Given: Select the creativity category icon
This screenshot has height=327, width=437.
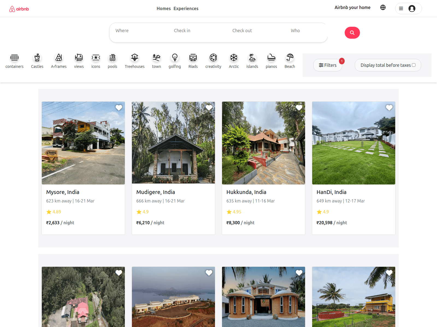Looking at the screenshot, I should click(213, 57).
